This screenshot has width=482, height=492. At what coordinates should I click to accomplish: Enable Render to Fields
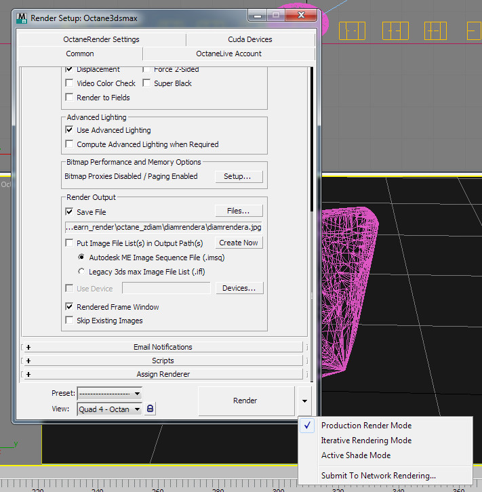tap(69, 97)
